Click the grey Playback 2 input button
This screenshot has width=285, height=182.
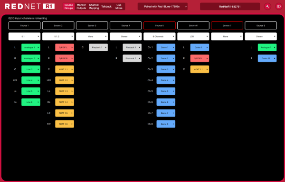(132, 58)
